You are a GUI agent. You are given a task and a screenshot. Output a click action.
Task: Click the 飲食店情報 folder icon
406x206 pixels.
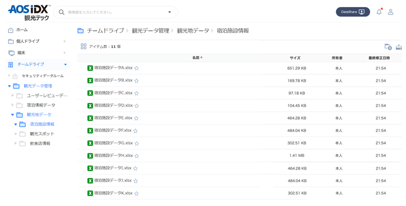pyautogui.click(x=22, y=144)
